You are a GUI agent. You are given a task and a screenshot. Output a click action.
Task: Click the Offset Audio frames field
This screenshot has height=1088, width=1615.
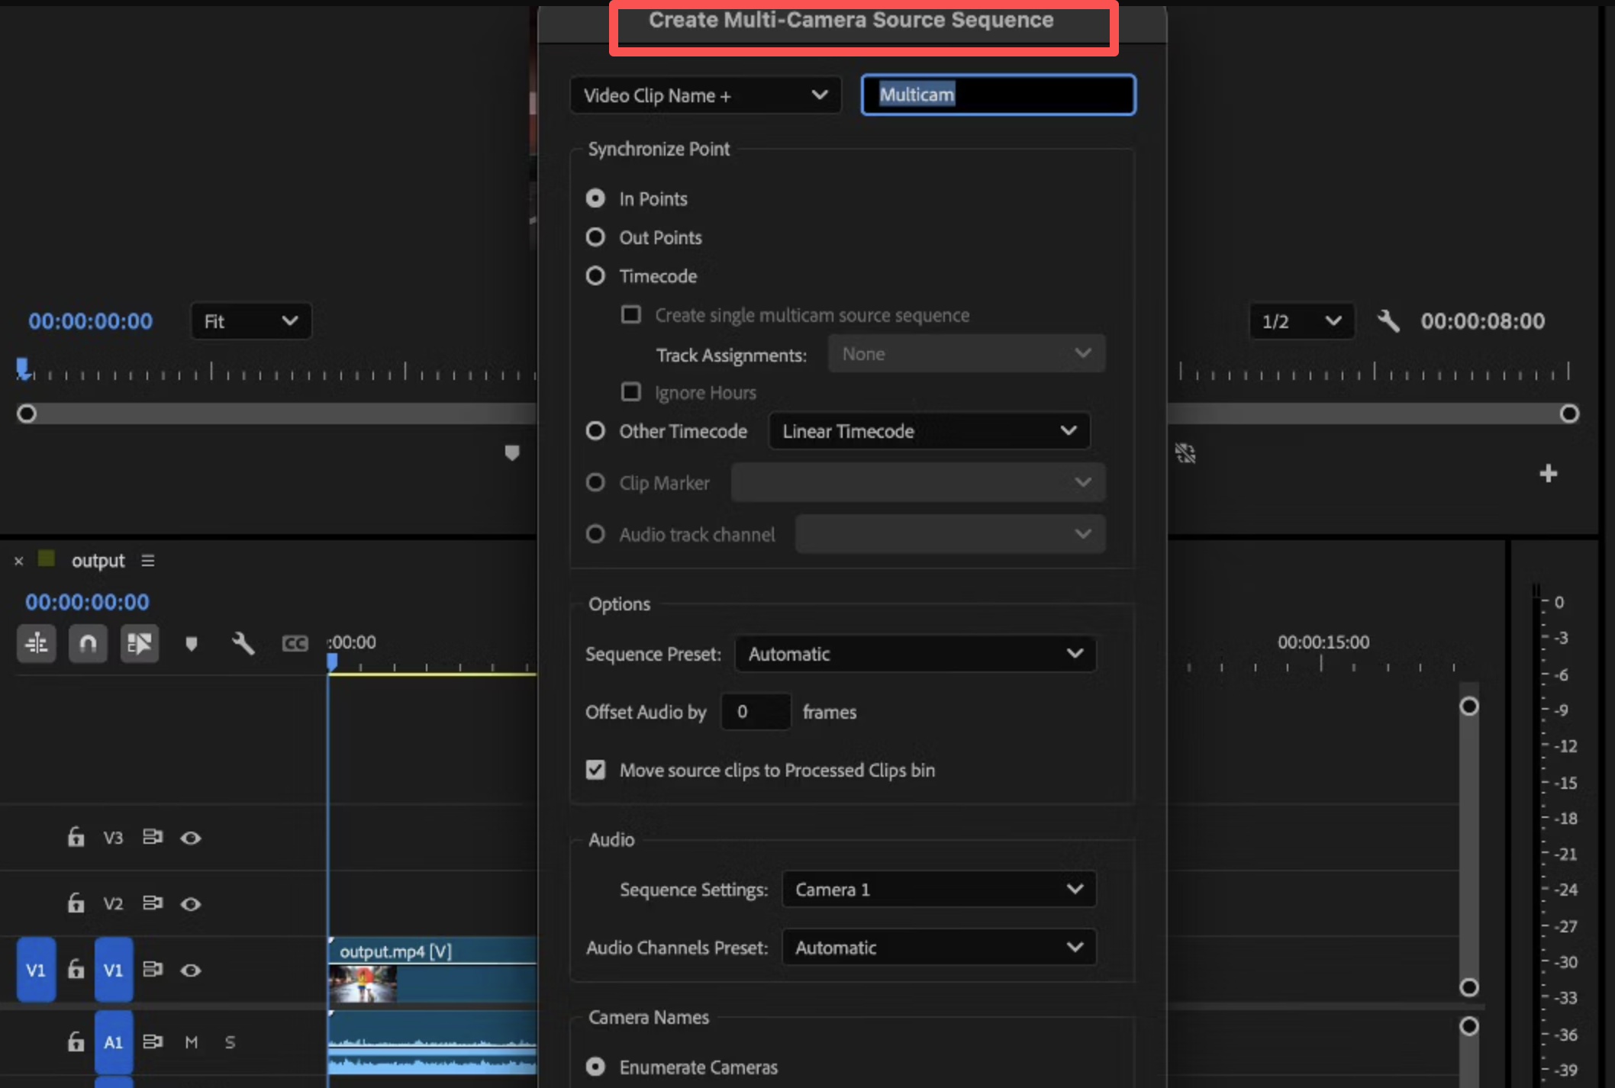point(756,712)
